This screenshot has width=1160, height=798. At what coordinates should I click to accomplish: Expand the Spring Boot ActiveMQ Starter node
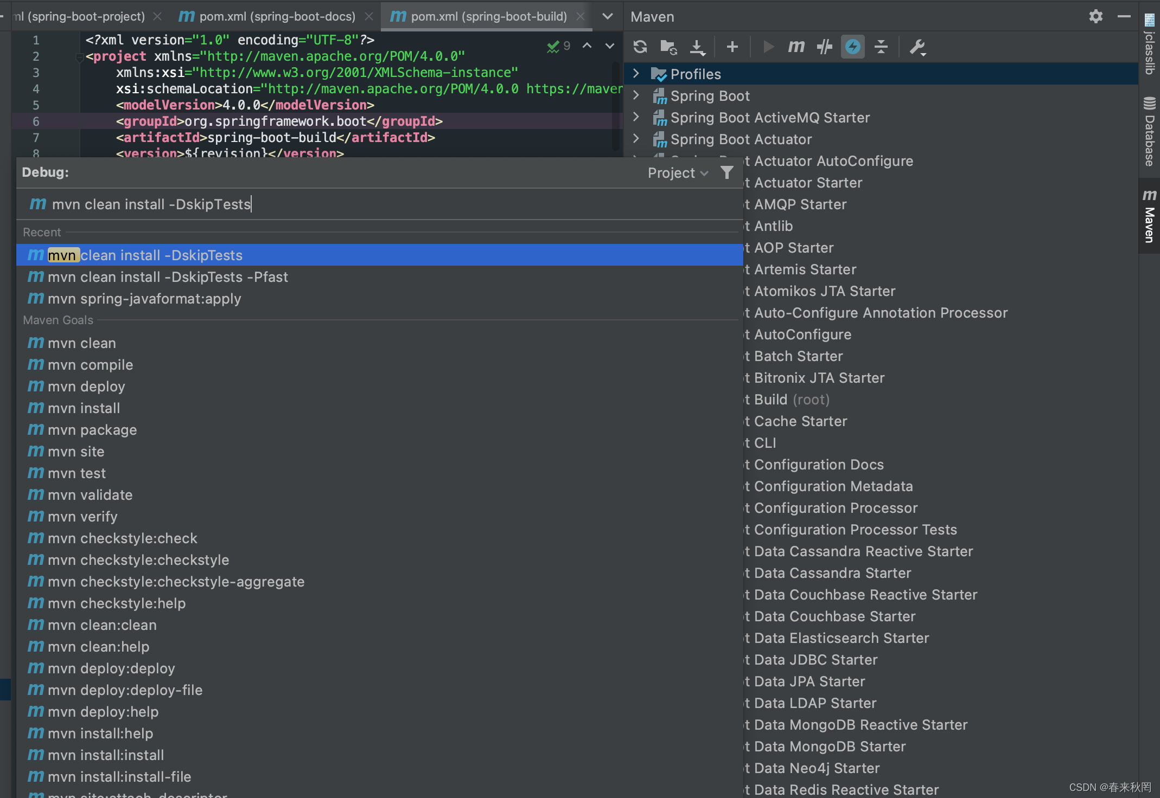[636, 117]
